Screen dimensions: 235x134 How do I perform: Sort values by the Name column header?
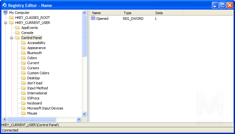[x=105, y=13]
